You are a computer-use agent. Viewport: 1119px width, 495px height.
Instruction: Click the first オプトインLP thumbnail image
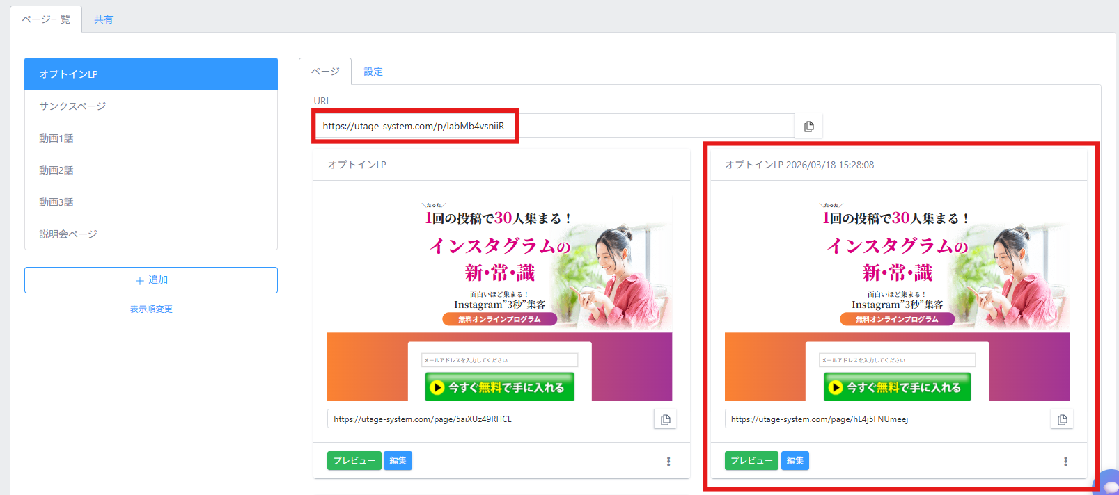tap(499, 298)
